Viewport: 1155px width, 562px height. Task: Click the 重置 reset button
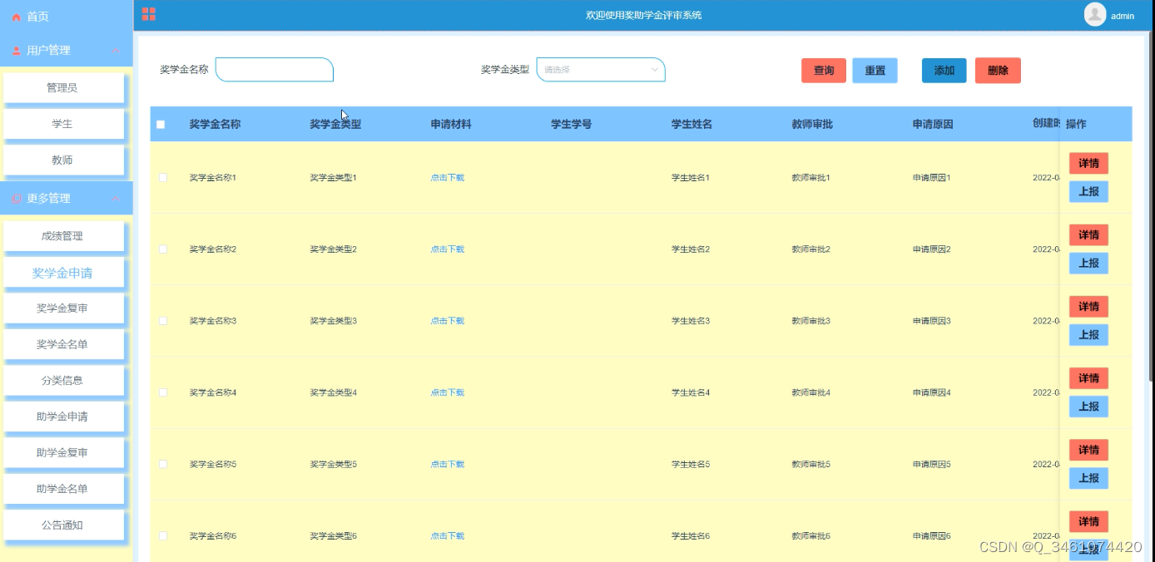[x=875, y=71]
